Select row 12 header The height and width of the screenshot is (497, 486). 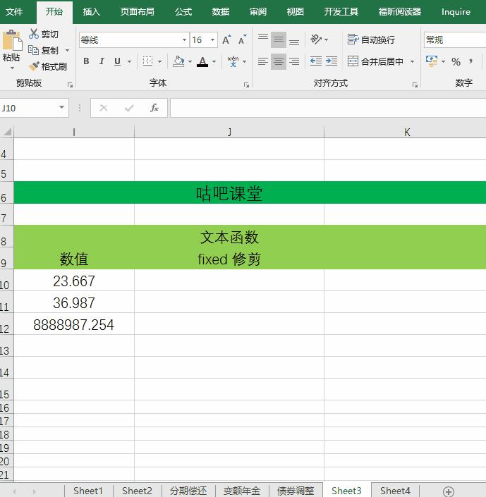click(x=6, y=325)
